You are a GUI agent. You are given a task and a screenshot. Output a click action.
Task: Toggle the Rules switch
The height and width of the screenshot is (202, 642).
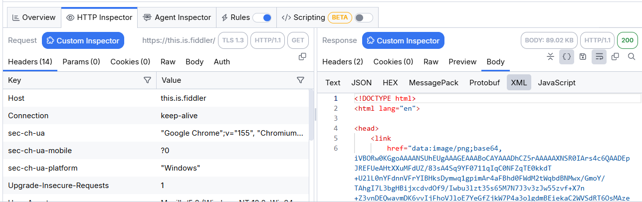(262, 17)
